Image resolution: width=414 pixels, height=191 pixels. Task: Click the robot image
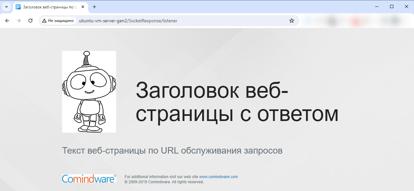(89, 92)
